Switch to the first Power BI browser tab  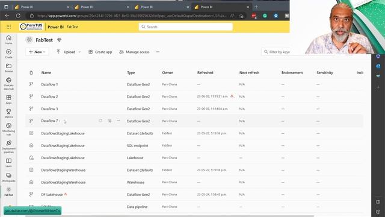coord(42,7)
